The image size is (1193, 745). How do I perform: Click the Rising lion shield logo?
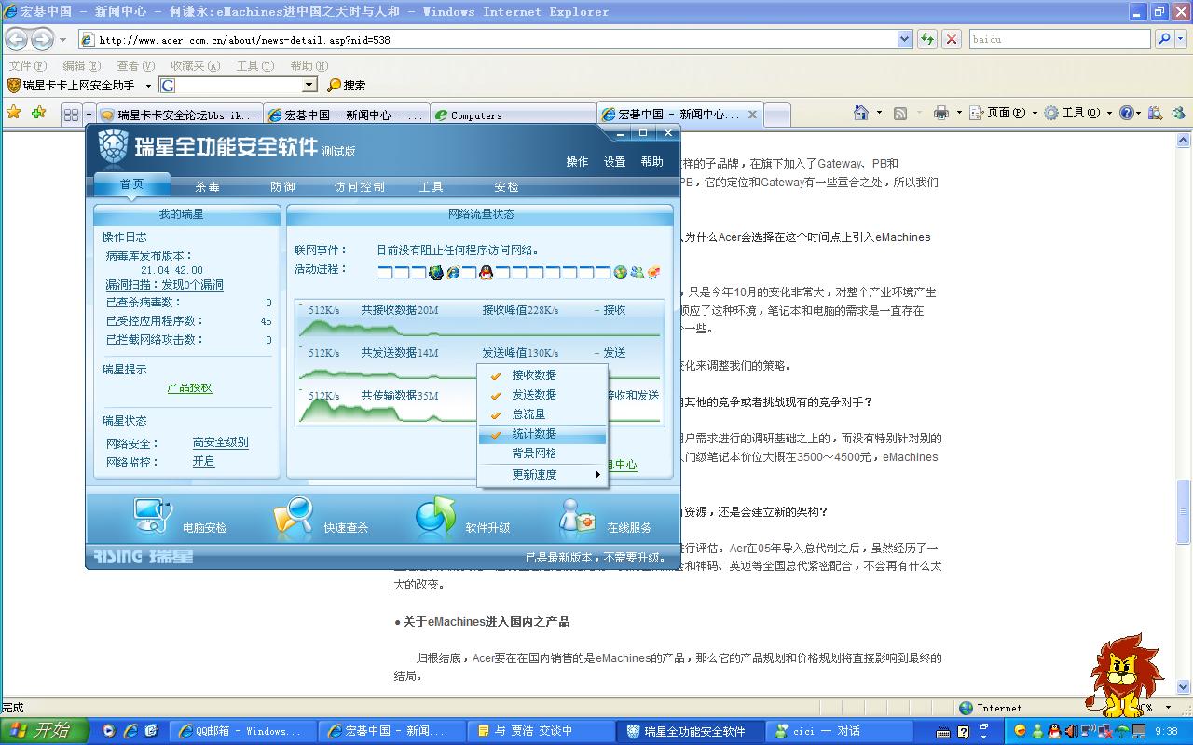pos(113,147)
